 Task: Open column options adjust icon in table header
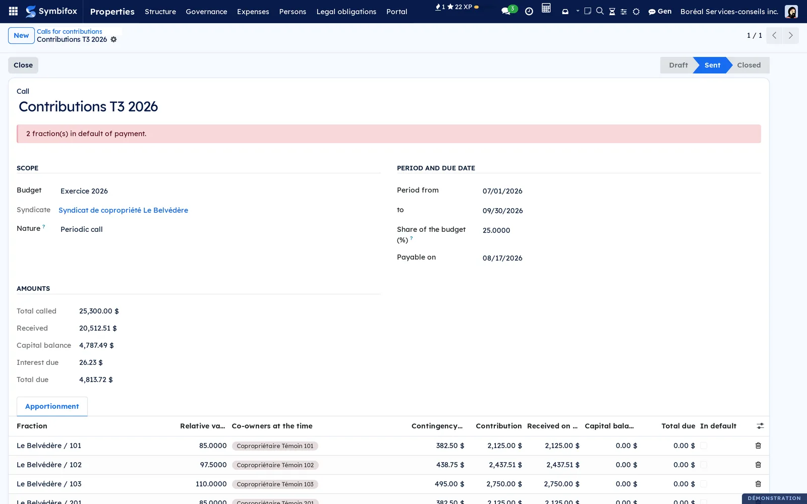coord(760,426)
